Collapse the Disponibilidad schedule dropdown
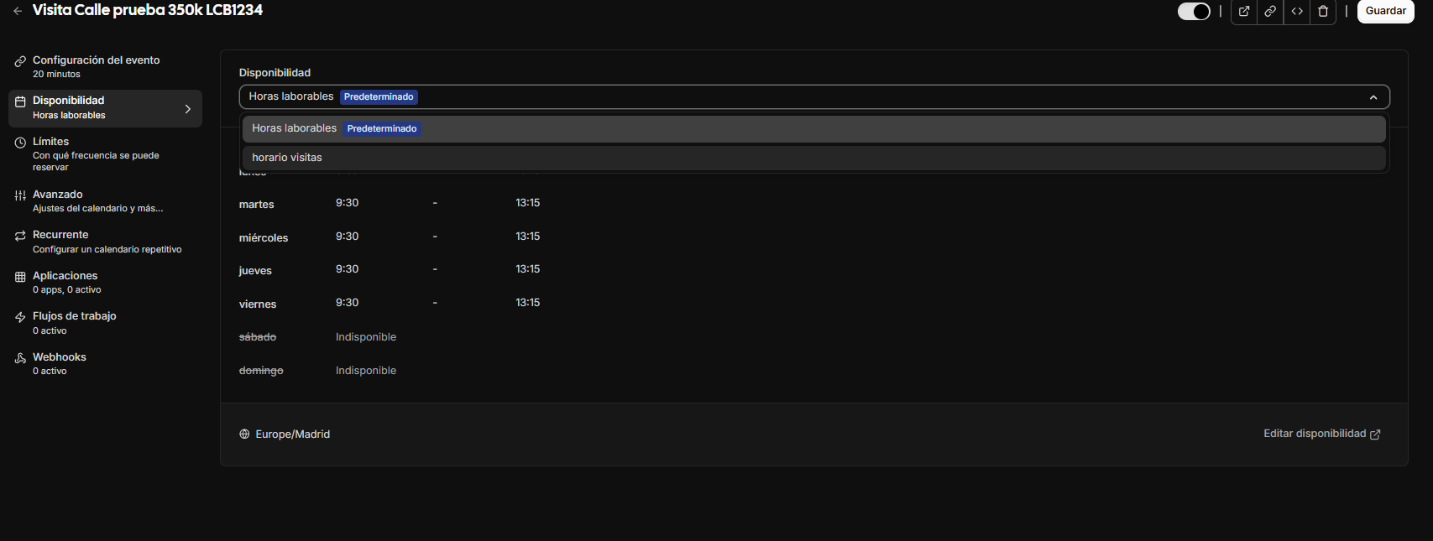 (x=1373, y=97)
